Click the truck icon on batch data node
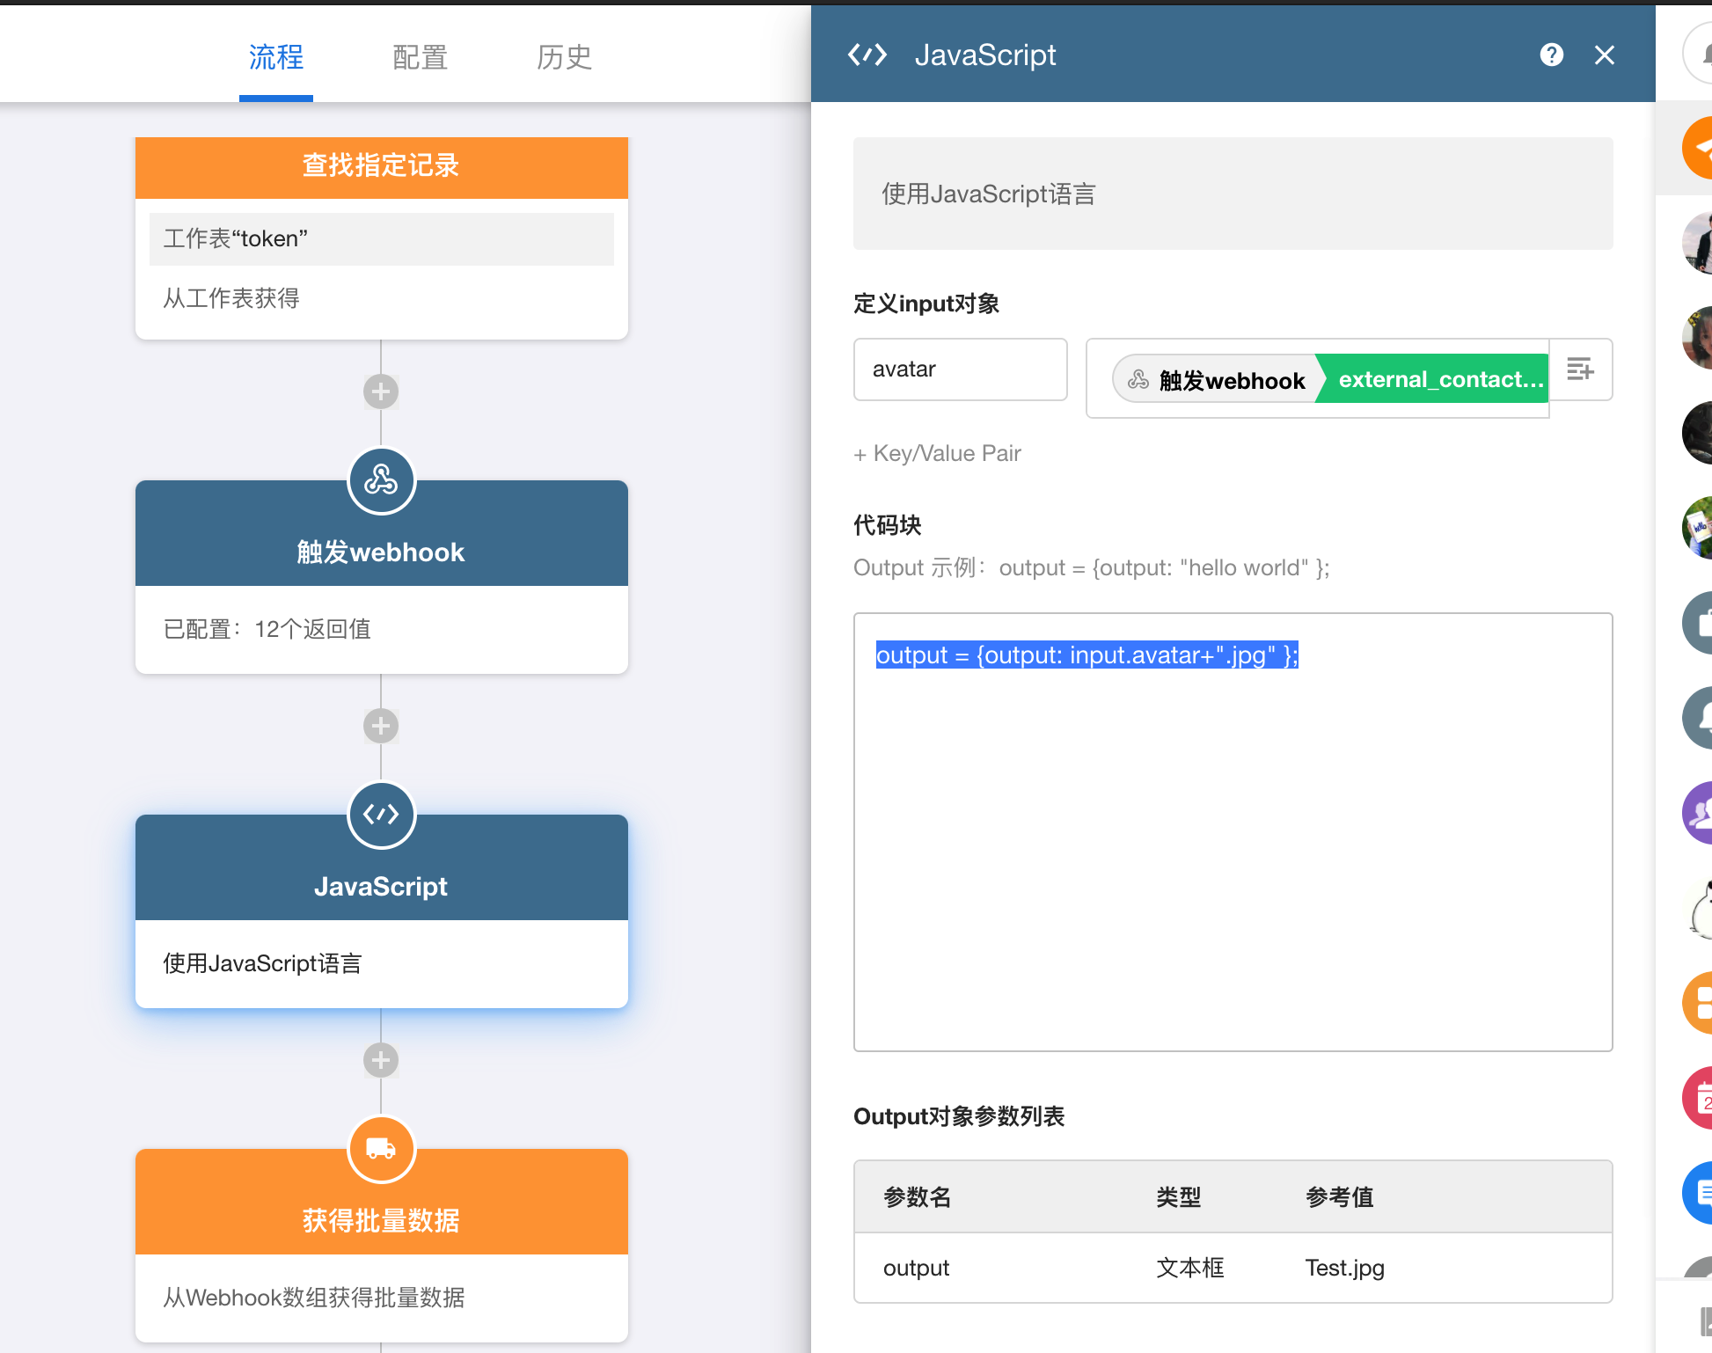The width and height of the screenshot is (1712, 1353). [x=381, y=1149]
